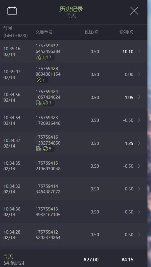Viewport: 151px width, 267px height.
Task: Open chevron for the 10:34:35 record
Action: click(139, 166)
